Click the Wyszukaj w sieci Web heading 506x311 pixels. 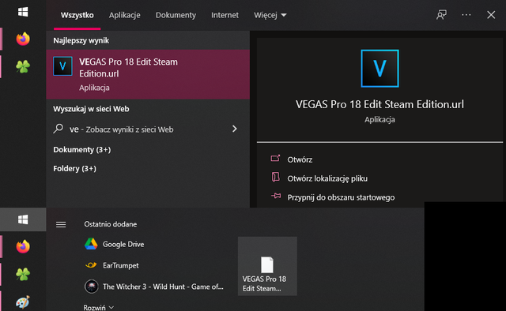click(x=91, y=109)
